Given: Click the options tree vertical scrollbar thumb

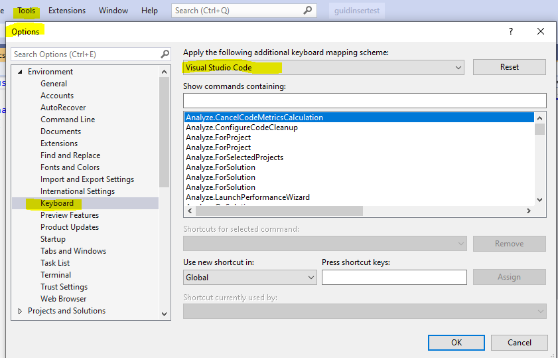Looking at the screenshot, I should [164, 132].
